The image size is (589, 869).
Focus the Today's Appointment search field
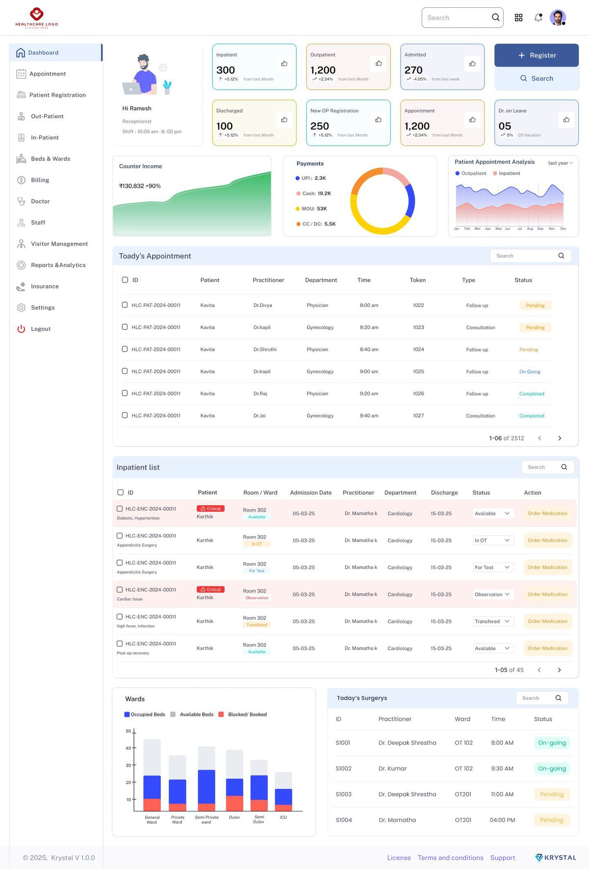pos(531,256)
